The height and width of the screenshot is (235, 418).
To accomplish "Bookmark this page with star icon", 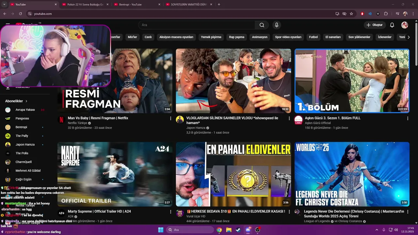I will click(x=351, y=14).
